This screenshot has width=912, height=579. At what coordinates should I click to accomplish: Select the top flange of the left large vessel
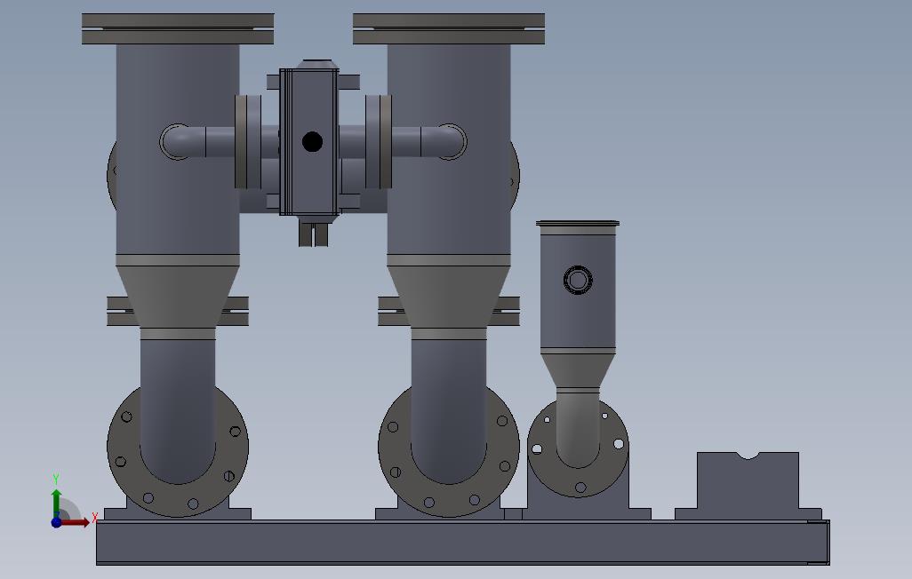(178, 29)
